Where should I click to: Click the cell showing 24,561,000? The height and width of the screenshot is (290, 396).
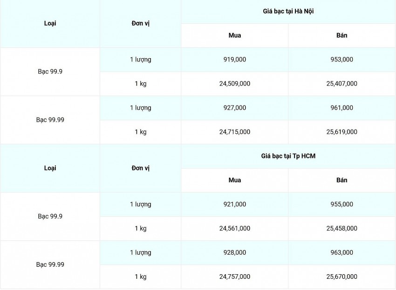point(235,229)
